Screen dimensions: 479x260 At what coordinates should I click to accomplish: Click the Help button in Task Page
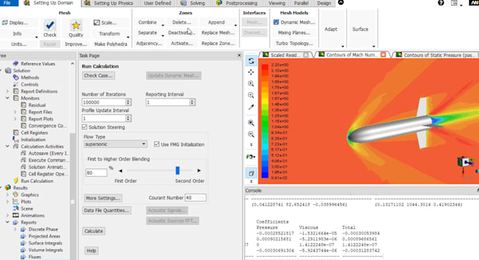point(91,251)
